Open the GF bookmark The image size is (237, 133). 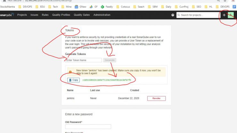(94, 7)
